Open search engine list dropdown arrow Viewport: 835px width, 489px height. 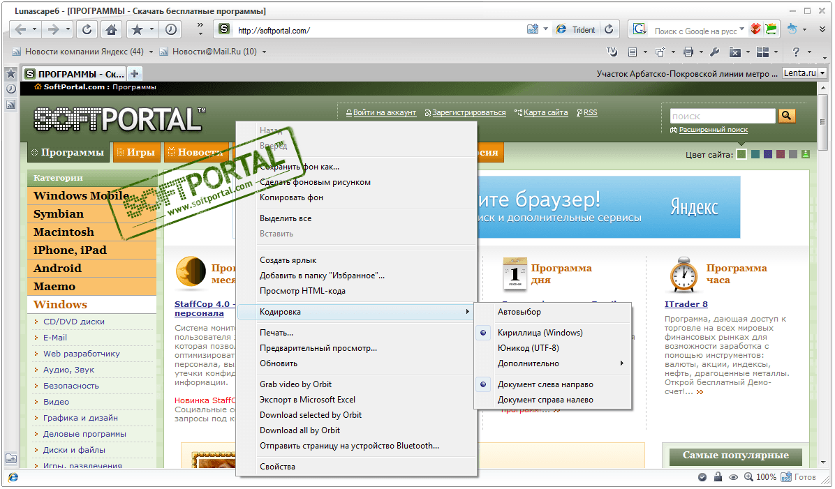[x=742, y=29]
